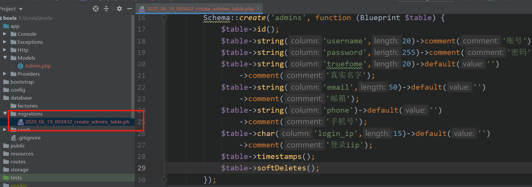Viewport: 532px width, 187px height.
Task: Click the locate/select opened file target icon
Action: [x=96, y=9]
